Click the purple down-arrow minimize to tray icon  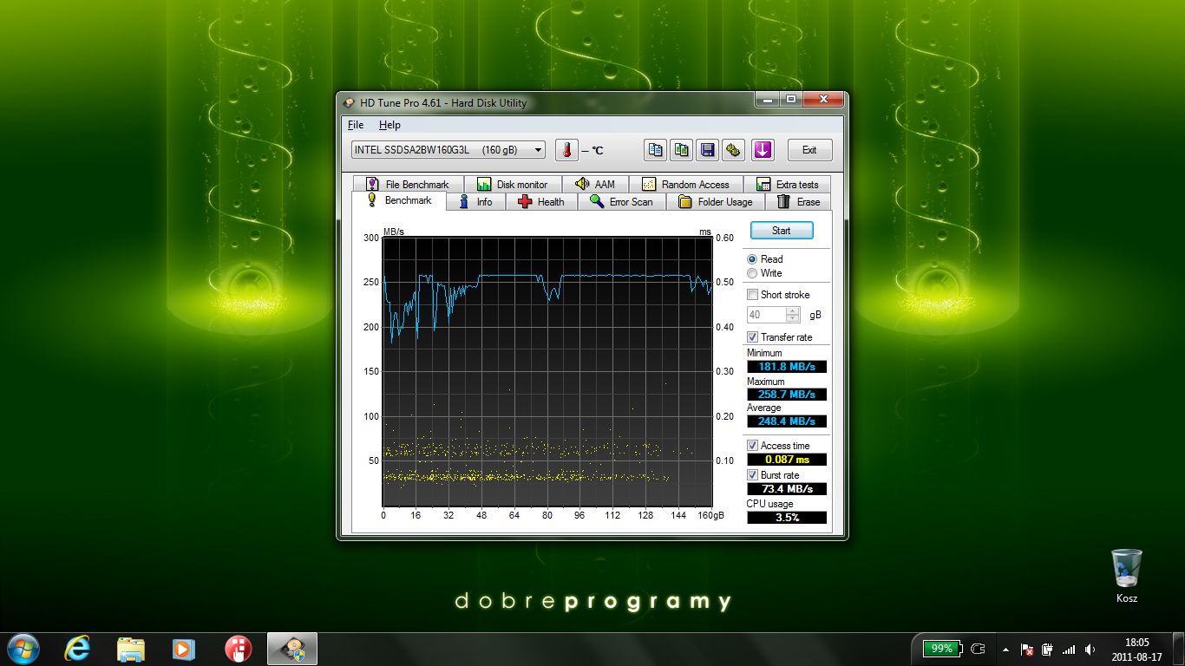(763, 150)
